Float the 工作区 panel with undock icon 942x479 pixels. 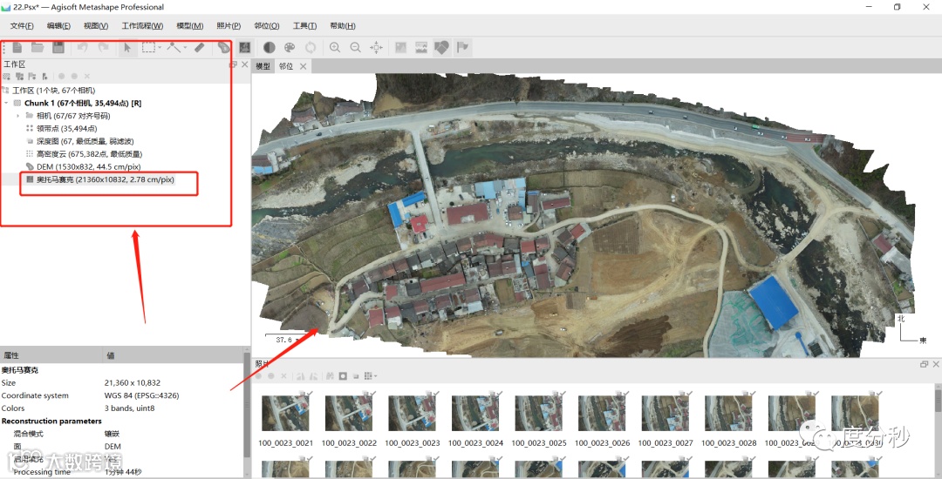(x=234, y=64)
